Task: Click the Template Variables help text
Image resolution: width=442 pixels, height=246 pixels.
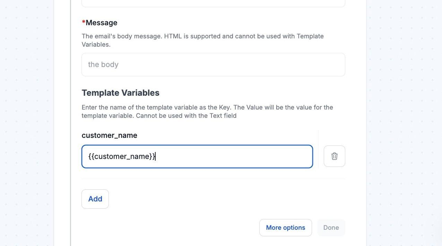Action: click(x=207, y=111)
